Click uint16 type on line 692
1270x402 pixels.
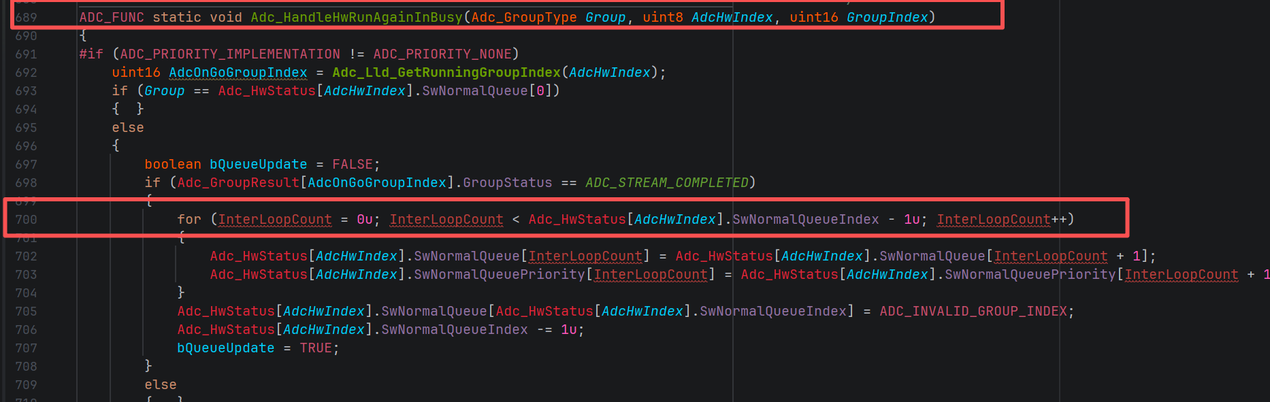[136, 72]
